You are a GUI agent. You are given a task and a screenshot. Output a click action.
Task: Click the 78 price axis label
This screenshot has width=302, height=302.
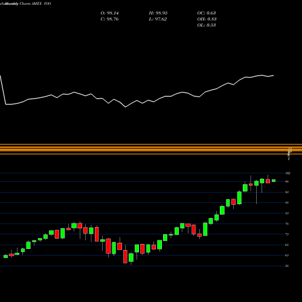[287, 224]
